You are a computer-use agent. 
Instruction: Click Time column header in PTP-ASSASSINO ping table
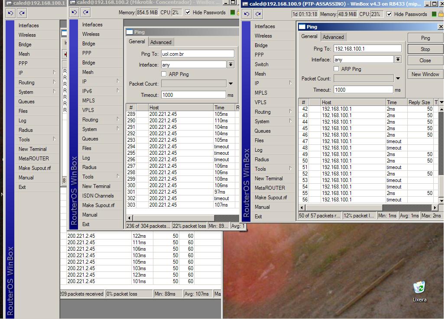pos(396,102)
